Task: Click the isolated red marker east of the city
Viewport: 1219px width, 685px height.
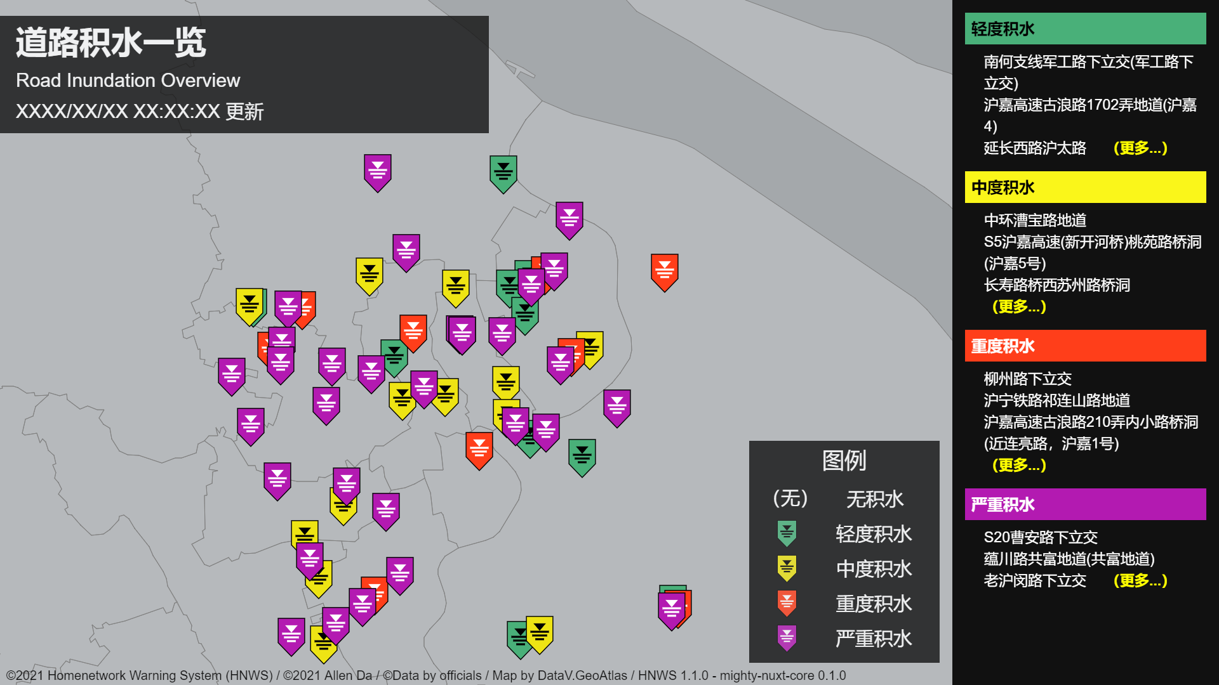Action: point(664,271)
